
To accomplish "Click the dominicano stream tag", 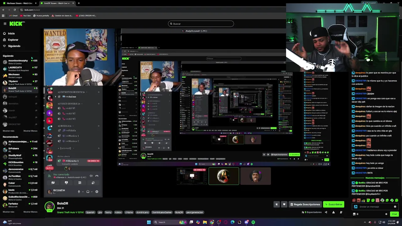I will pyautogui.click(x=142, y=213).
